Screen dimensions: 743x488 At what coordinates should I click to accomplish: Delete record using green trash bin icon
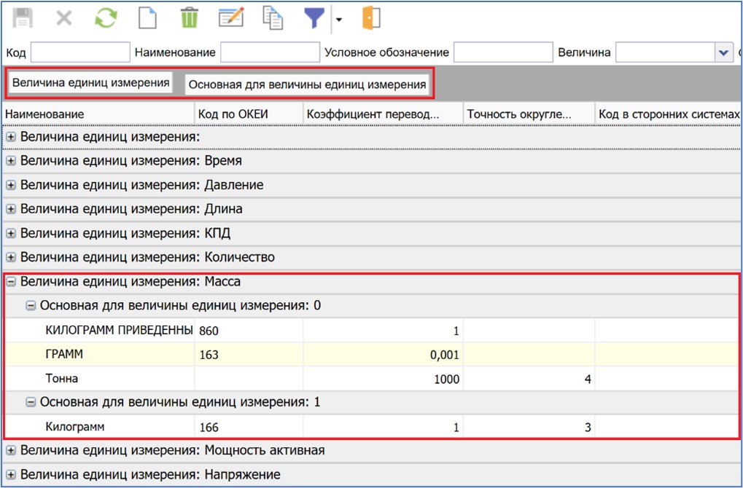(190, 18)
